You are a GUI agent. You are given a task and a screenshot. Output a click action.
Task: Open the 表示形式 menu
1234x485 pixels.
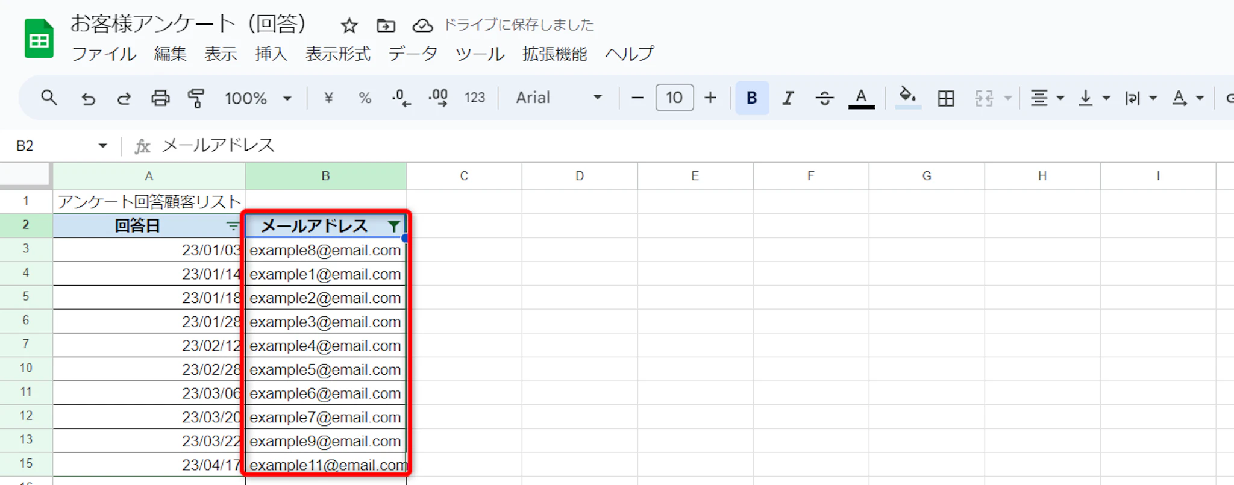[x=337, y=54]
